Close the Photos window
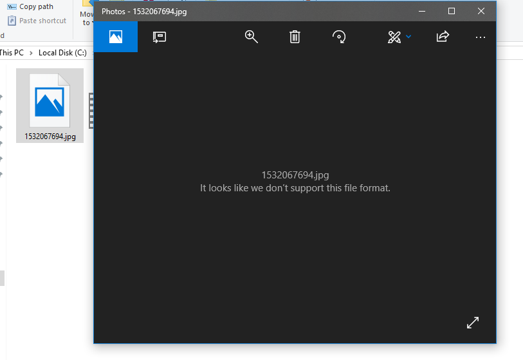Screen dimensions: 523x360 click(x=481, y=11)
